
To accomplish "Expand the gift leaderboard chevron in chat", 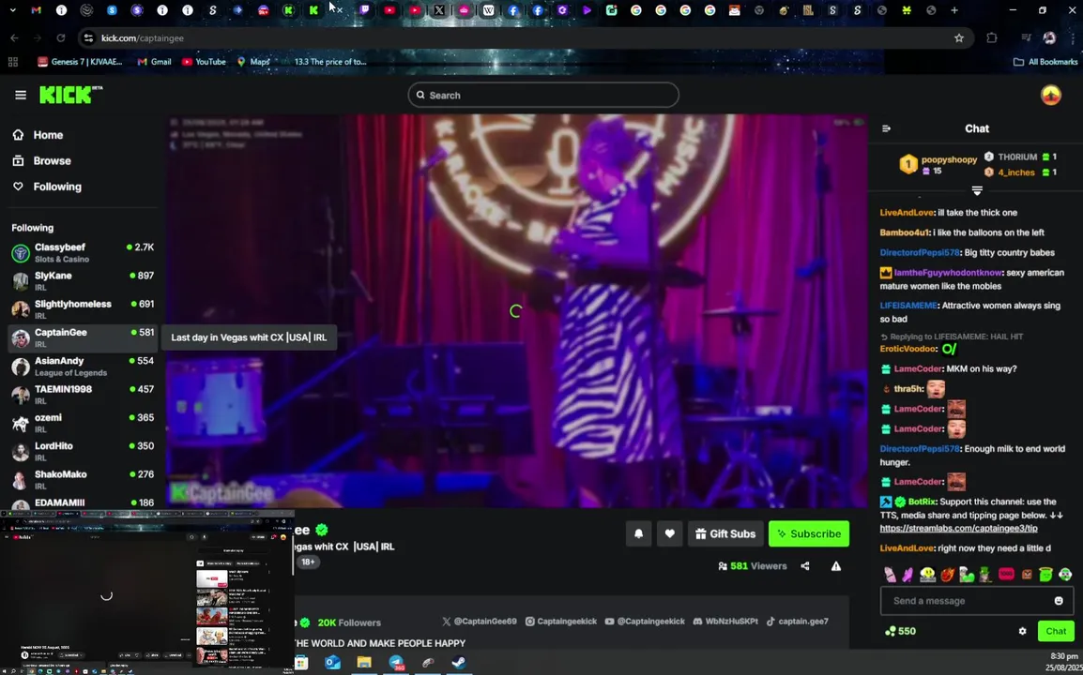I will coord(977,189).
